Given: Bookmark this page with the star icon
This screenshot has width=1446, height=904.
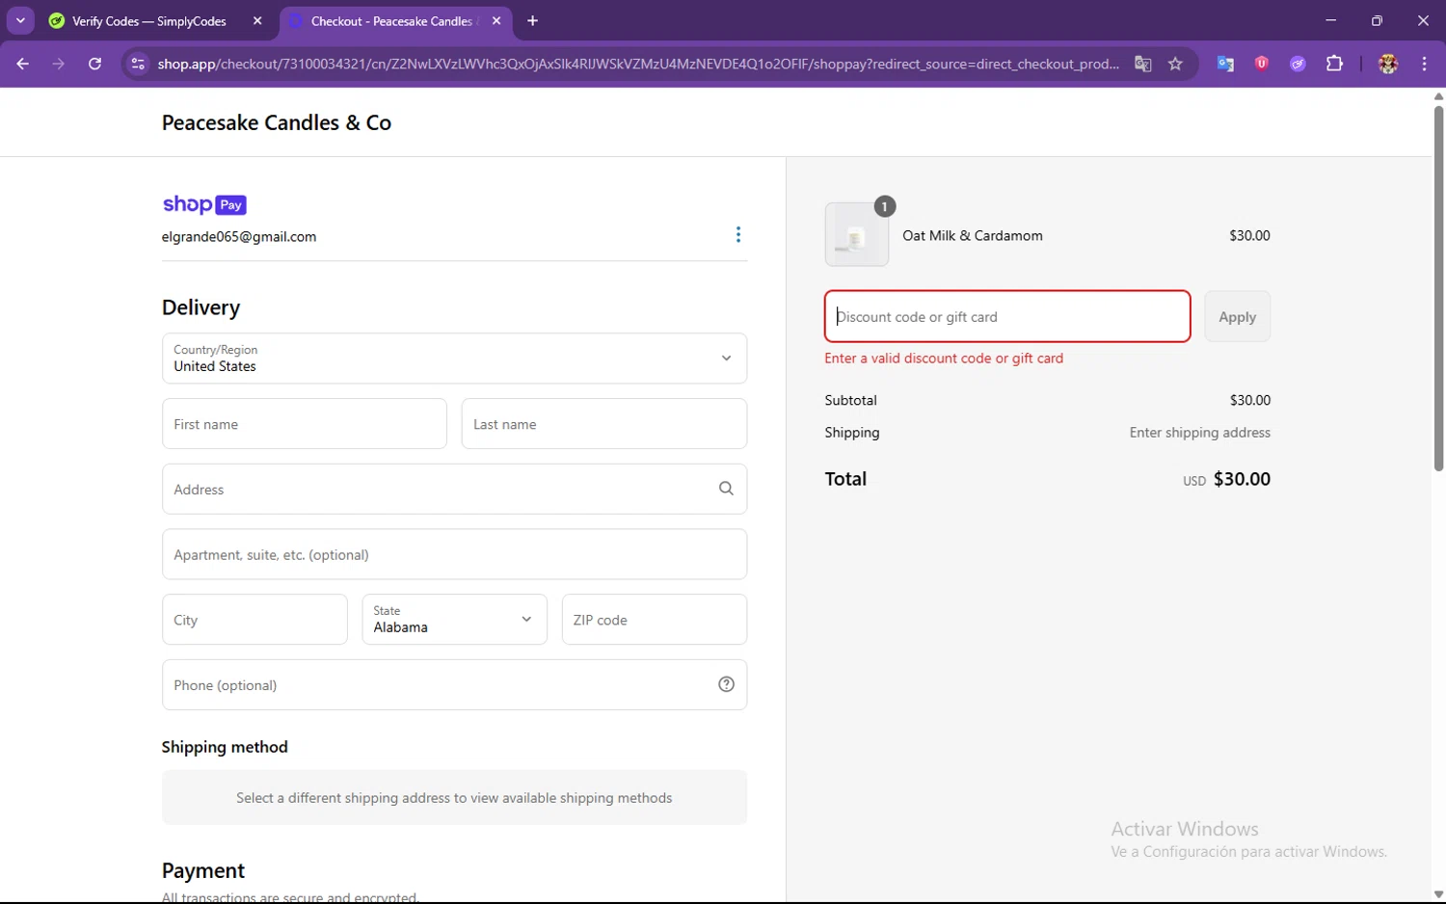Looking at the screenshot, I should click(1175, 64).
